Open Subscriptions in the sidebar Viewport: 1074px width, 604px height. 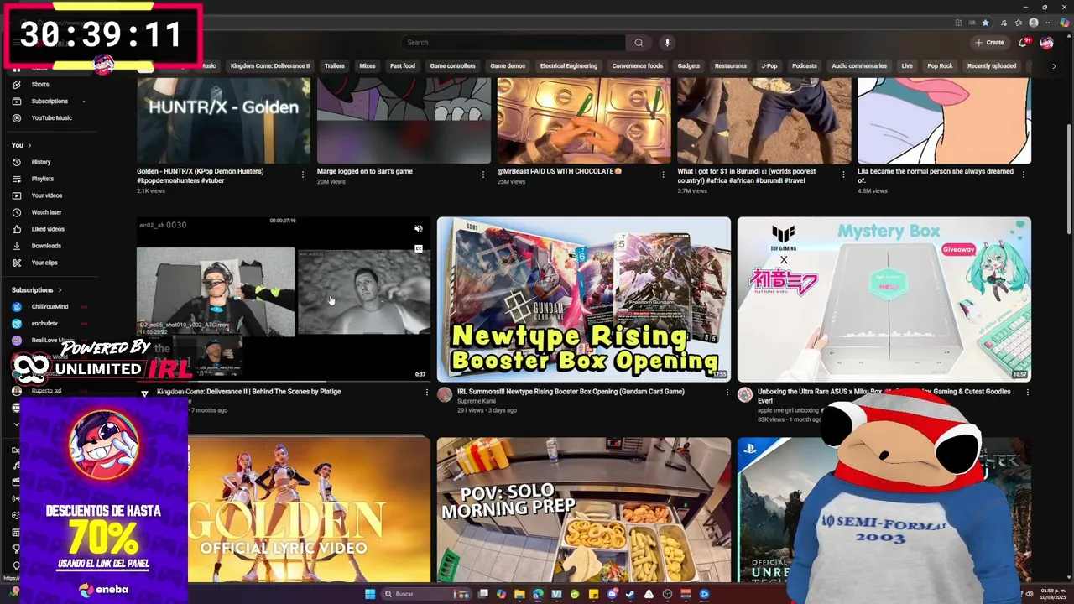pyautogui.click(x=49, y=101)
